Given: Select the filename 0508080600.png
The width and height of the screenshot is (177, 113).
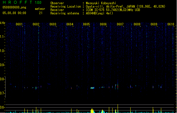Looking at the screenshot, I should click(14, 7).
